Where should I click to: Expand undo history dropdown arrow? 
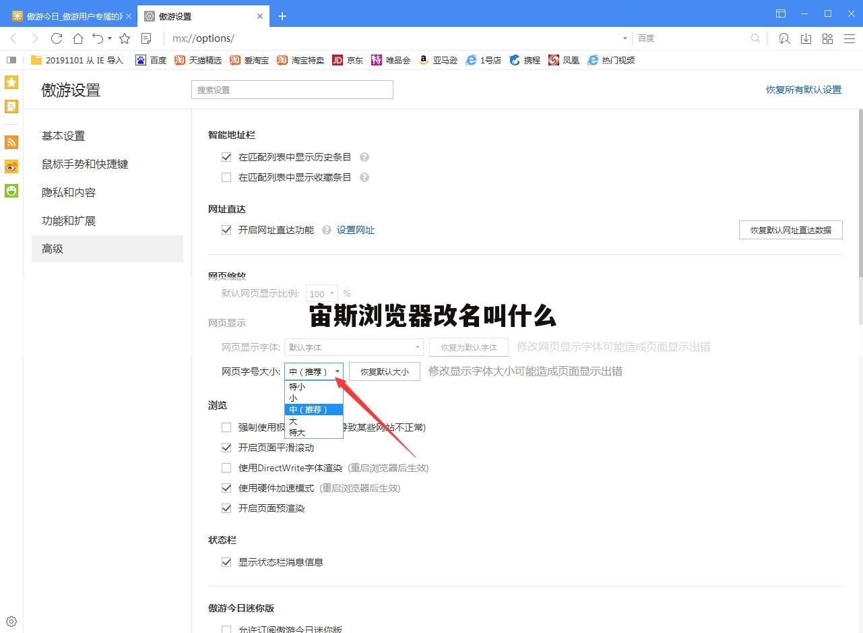coord(110,38)
